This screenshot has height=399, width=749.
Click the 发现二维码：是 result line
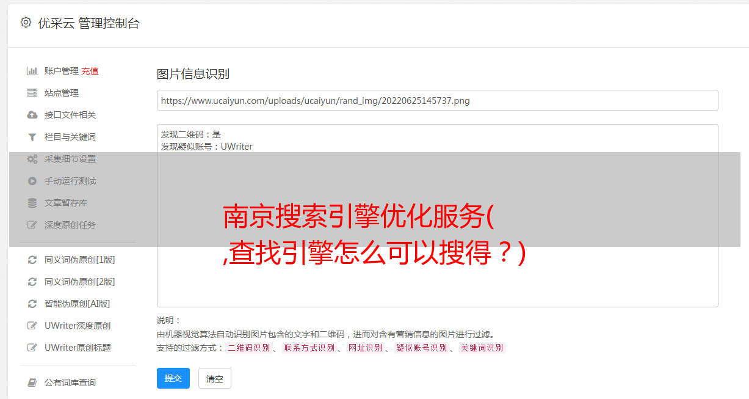tap(190, 134)
